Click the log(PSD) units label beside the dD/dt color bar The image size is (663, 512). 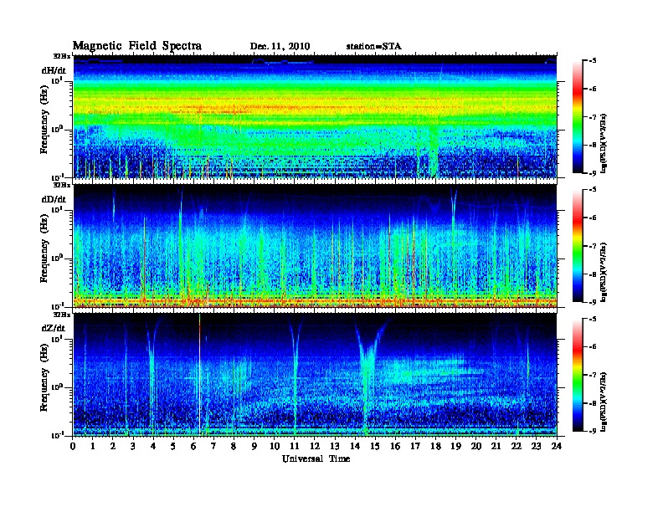(x=604, y=272)
